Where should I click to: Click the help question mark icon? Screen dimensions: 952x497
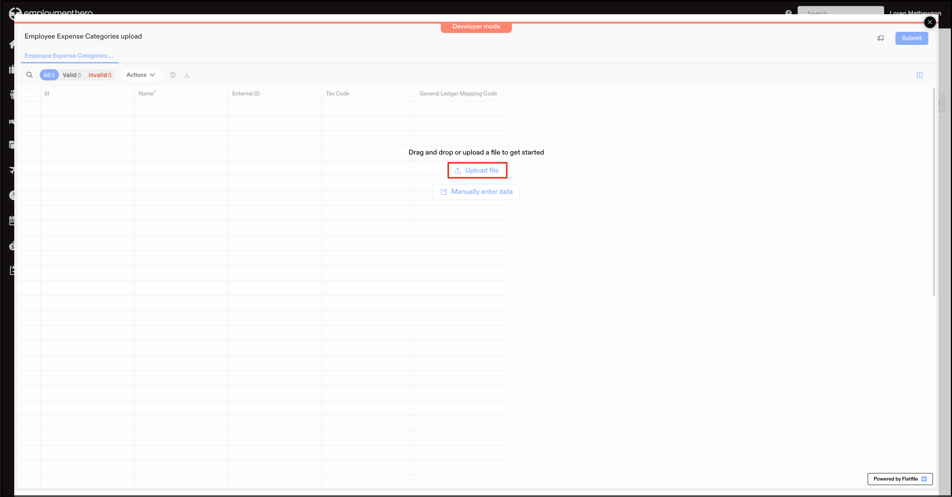pyautogui.click(x=789, y=12)
